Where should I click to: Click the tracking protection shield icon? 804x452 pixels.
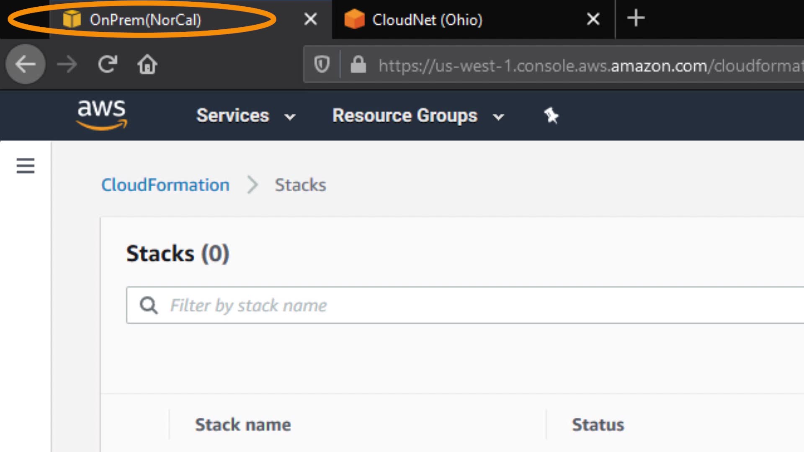point(322,64)
